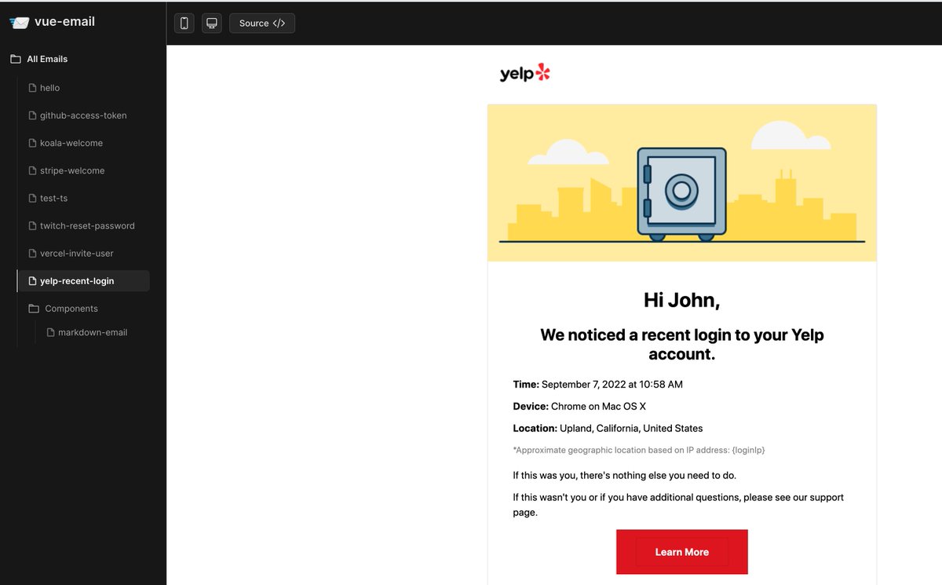Click file icon beside test-ts
This screenshot has width=942, height=585.
click(33, 198)
